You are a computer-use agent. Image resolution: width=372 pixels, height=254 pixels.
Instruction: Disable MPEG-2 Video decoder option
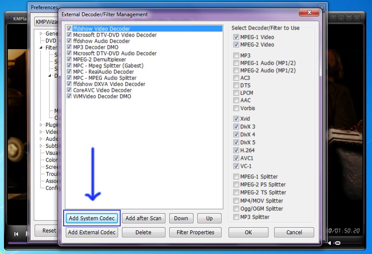(x=236, y=45)
